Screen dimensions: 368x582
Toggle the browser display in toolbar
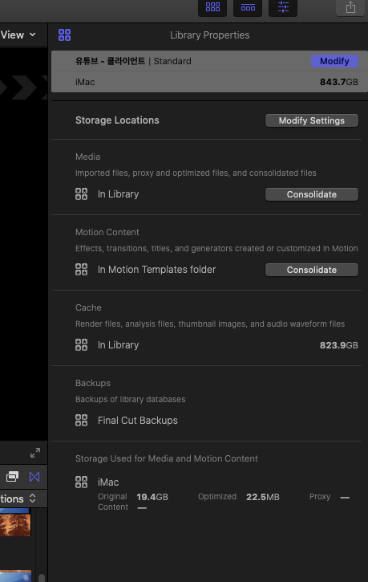tap(212, 7)
